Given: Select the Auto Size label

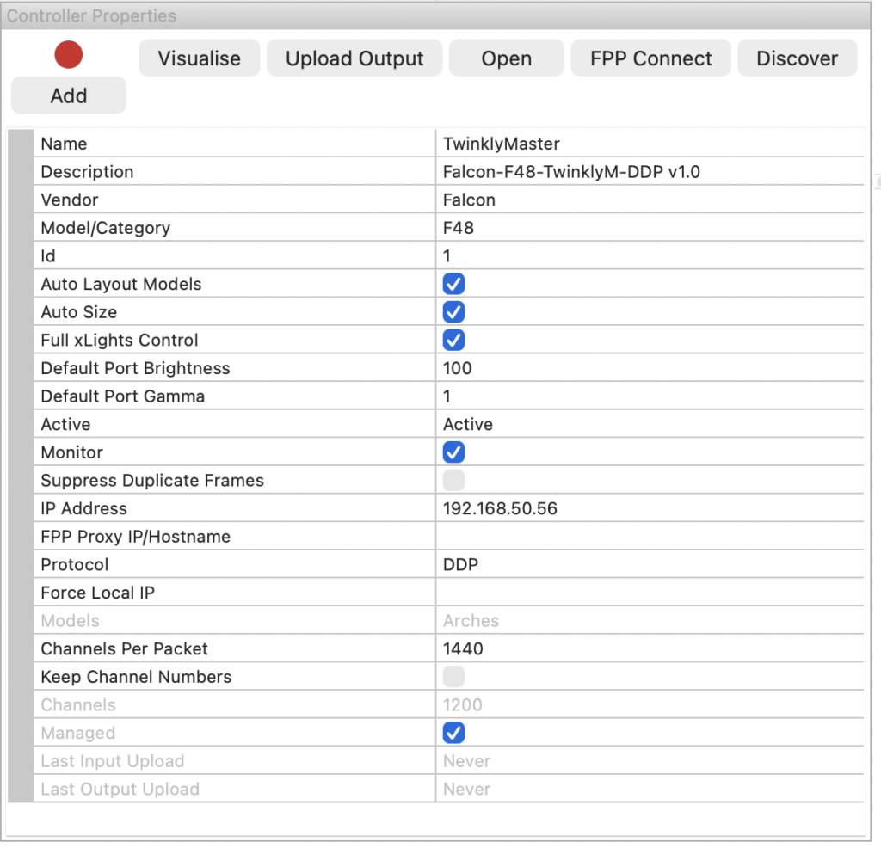Looking at the screenshot, I should click(x=78, y=312).
